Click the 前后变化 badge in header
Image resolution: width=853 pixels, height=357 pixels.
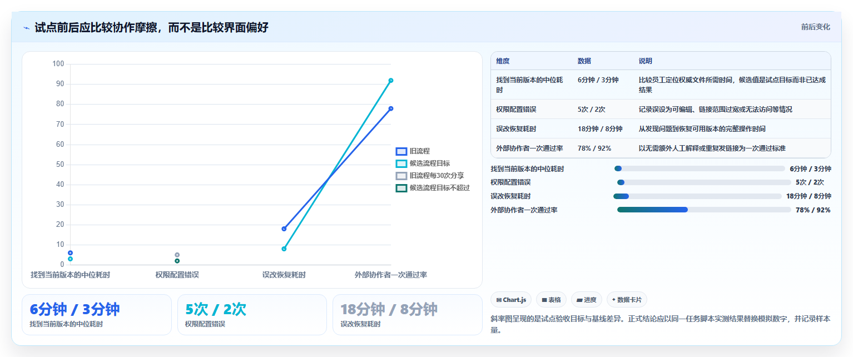815,27
